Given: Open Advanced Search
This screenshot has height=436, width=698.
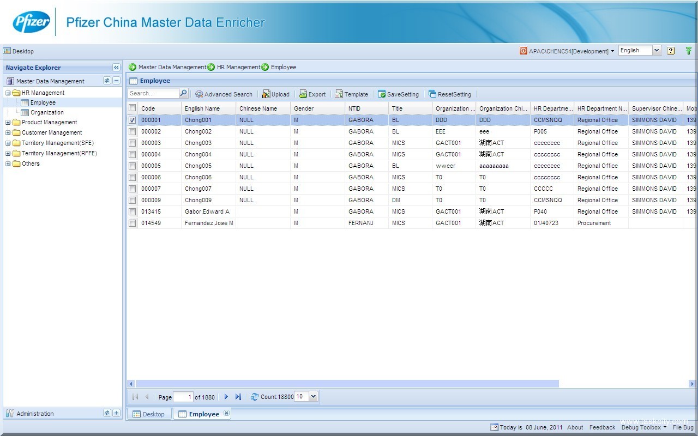Looking at the screenshot, I should [x=224, y=94].
